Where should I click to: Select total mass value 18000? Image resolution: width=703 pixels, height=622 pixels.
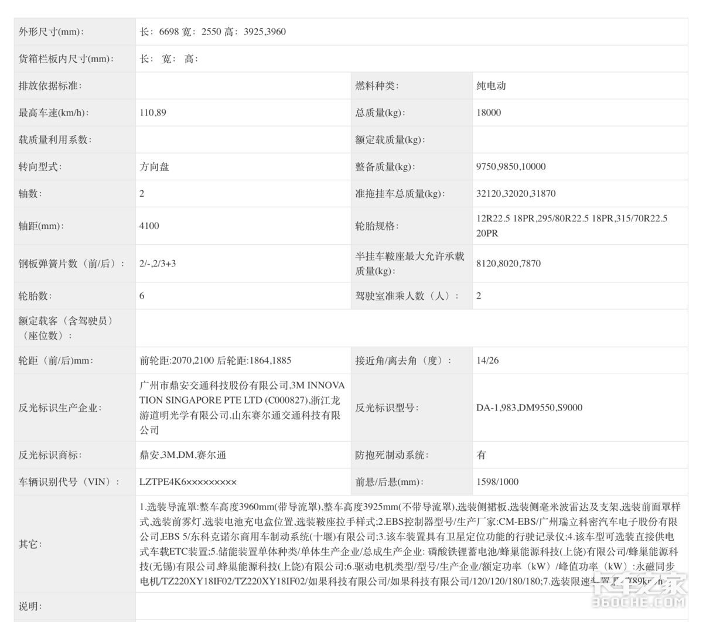[x=489, y=112]
